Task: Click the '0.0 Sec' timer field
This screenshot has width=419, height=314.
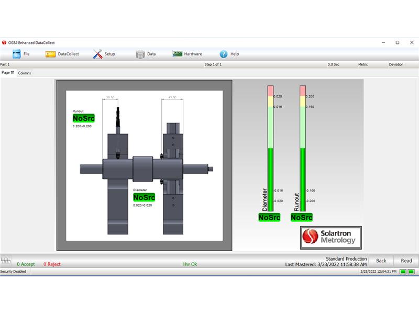Action: [333, 64]
